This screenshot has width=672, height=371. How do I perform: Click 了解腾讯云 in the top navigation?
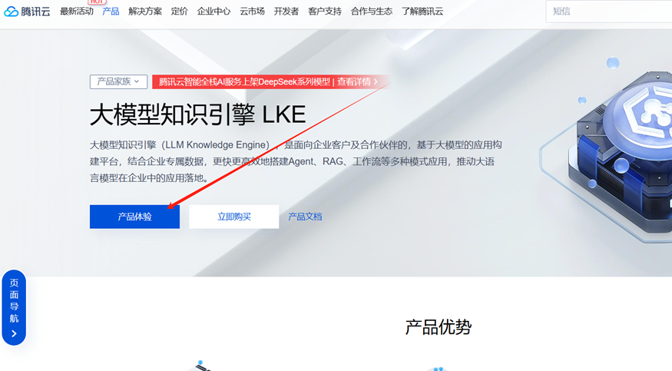422,12
